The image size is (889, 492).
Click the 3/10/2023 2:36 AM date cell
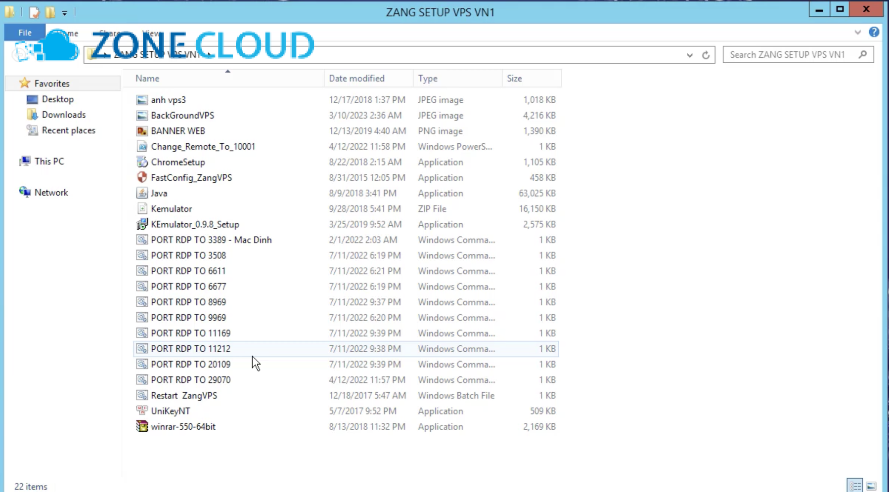tap(365, 116)
